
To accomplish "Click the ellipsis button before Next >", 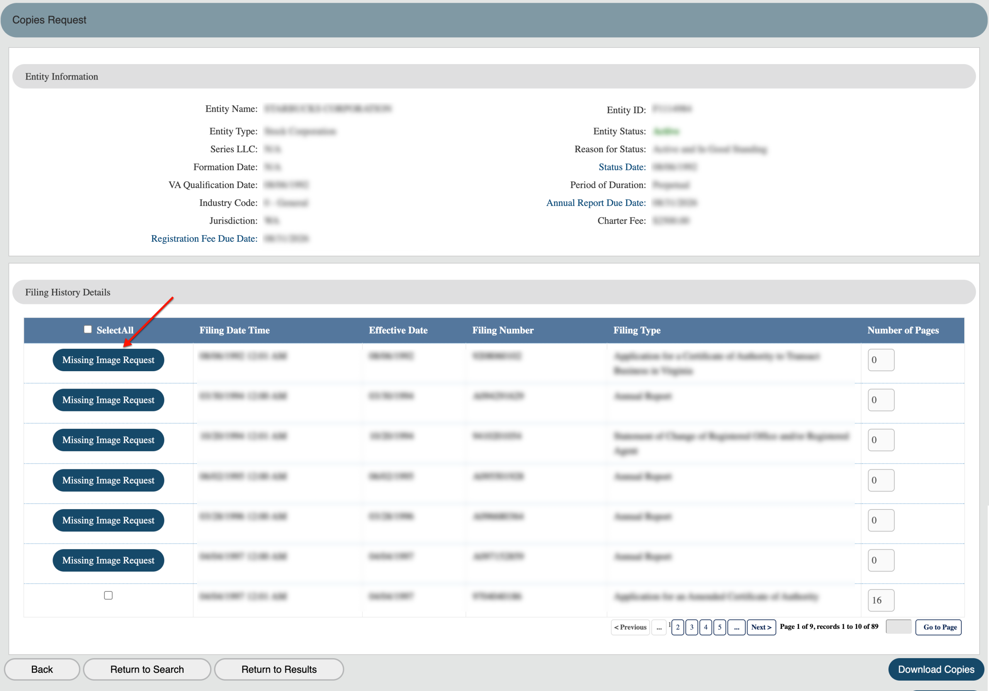I will (x=736, y=627).
